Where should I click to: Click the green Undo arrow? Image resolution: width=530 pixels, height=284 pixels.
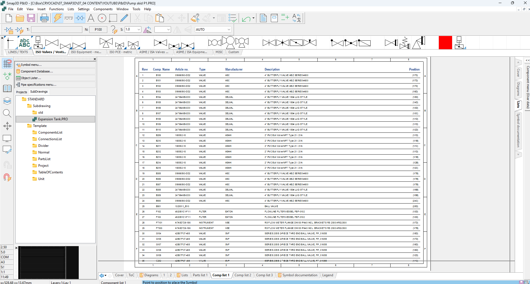[x=246, y=19]
